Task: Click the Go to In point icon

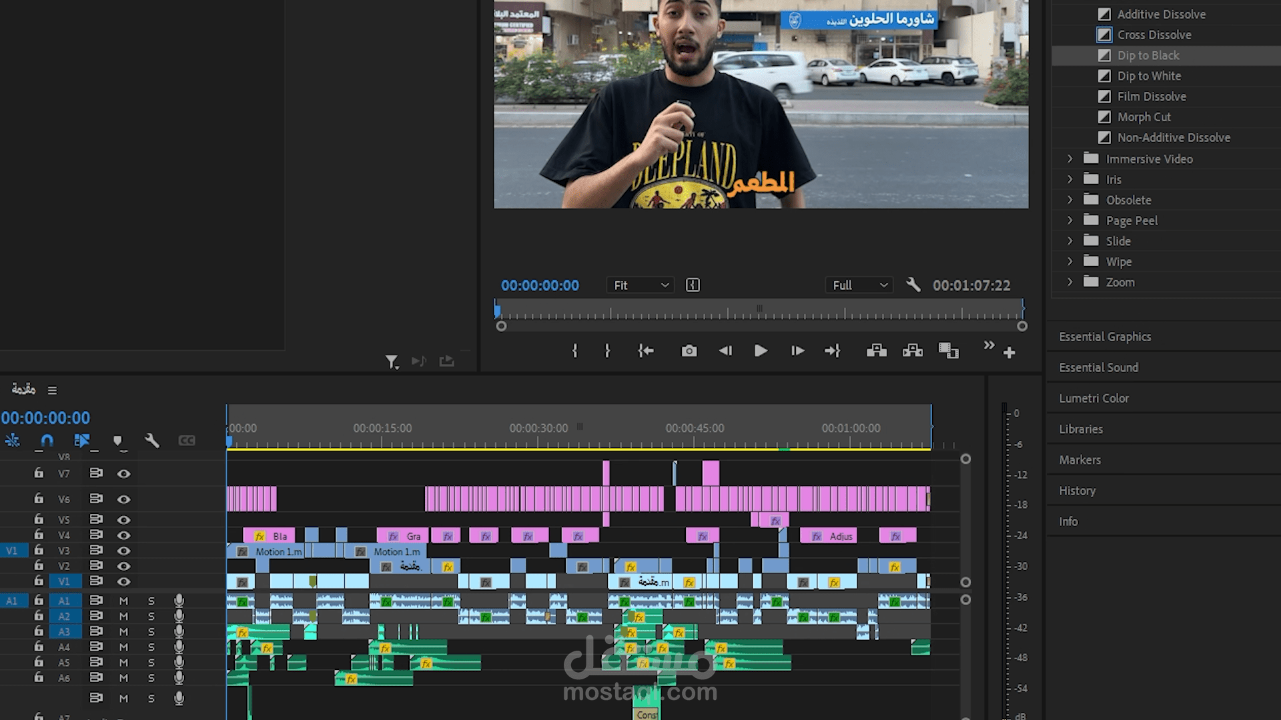Action: (645, 351)
